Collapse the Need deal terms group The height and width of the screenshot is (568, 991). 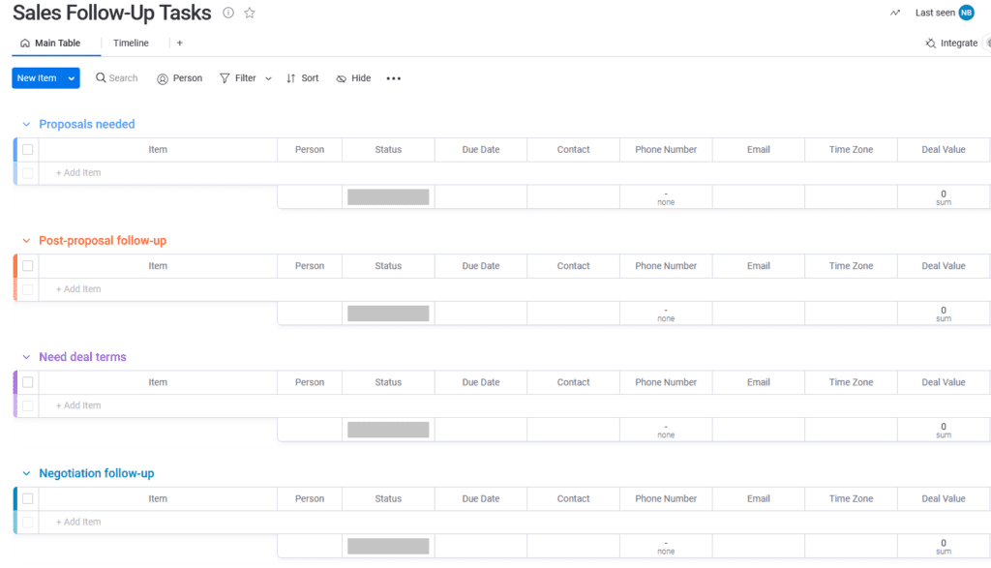point(25,356)
